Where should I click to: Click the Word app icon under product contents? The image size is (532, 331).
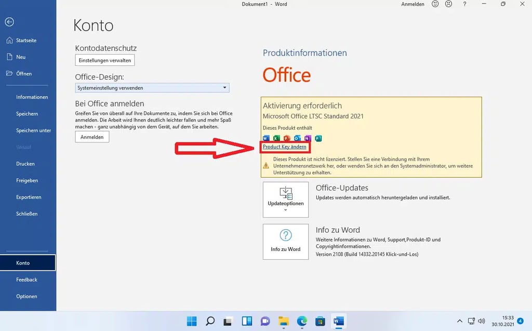[266, 138]
